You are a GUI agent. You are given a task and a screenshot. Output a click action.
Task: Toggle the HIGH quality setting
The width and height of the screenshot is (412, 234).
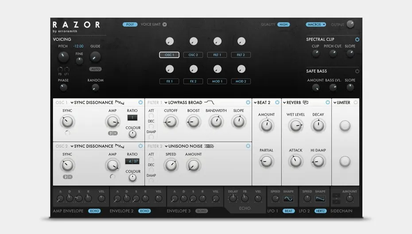pyautogui.click(x=284, y=24)
